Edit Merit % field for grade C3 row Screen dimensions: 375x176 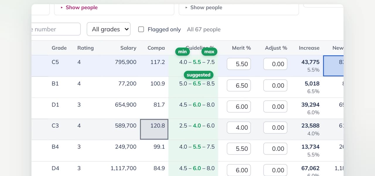coord(239,128)
